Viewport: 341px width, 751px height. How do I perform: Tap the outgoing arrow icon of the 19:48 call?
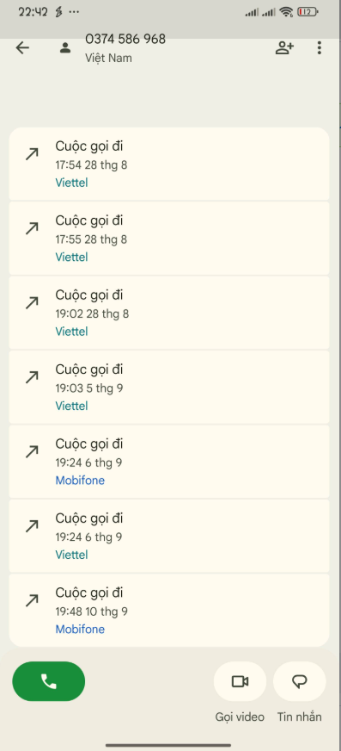tap(32, 600)
